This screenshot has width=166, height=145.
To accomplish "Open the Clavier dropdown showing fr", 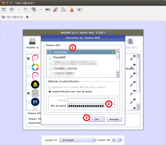I will point(117,140).
